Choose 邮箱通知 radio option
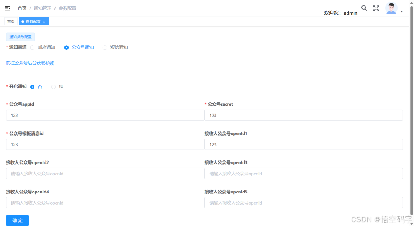The width and height of the screenshot is (414, 226). (43, 47)
